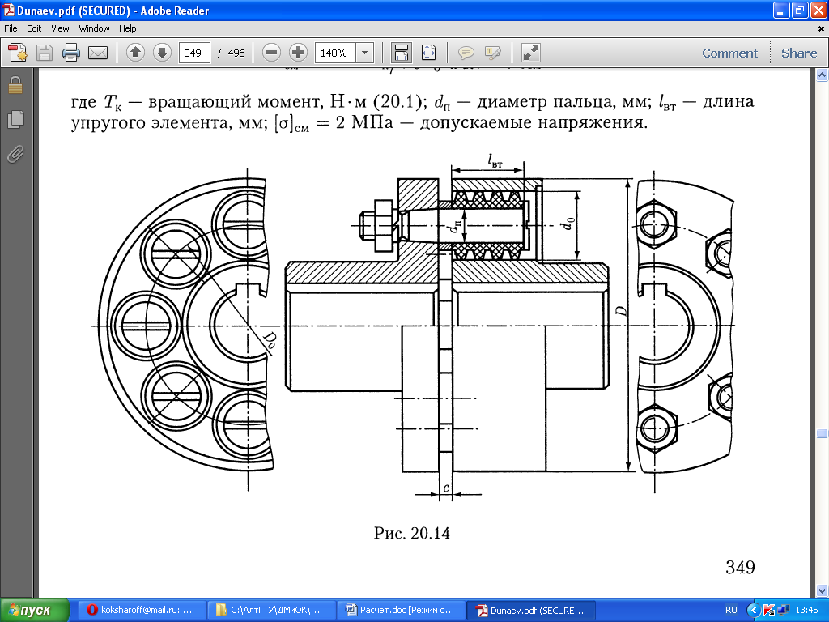The image size is (829, 622).
Task: Click the Adobe Reader title bar icon
Action: tap(8, 11)
